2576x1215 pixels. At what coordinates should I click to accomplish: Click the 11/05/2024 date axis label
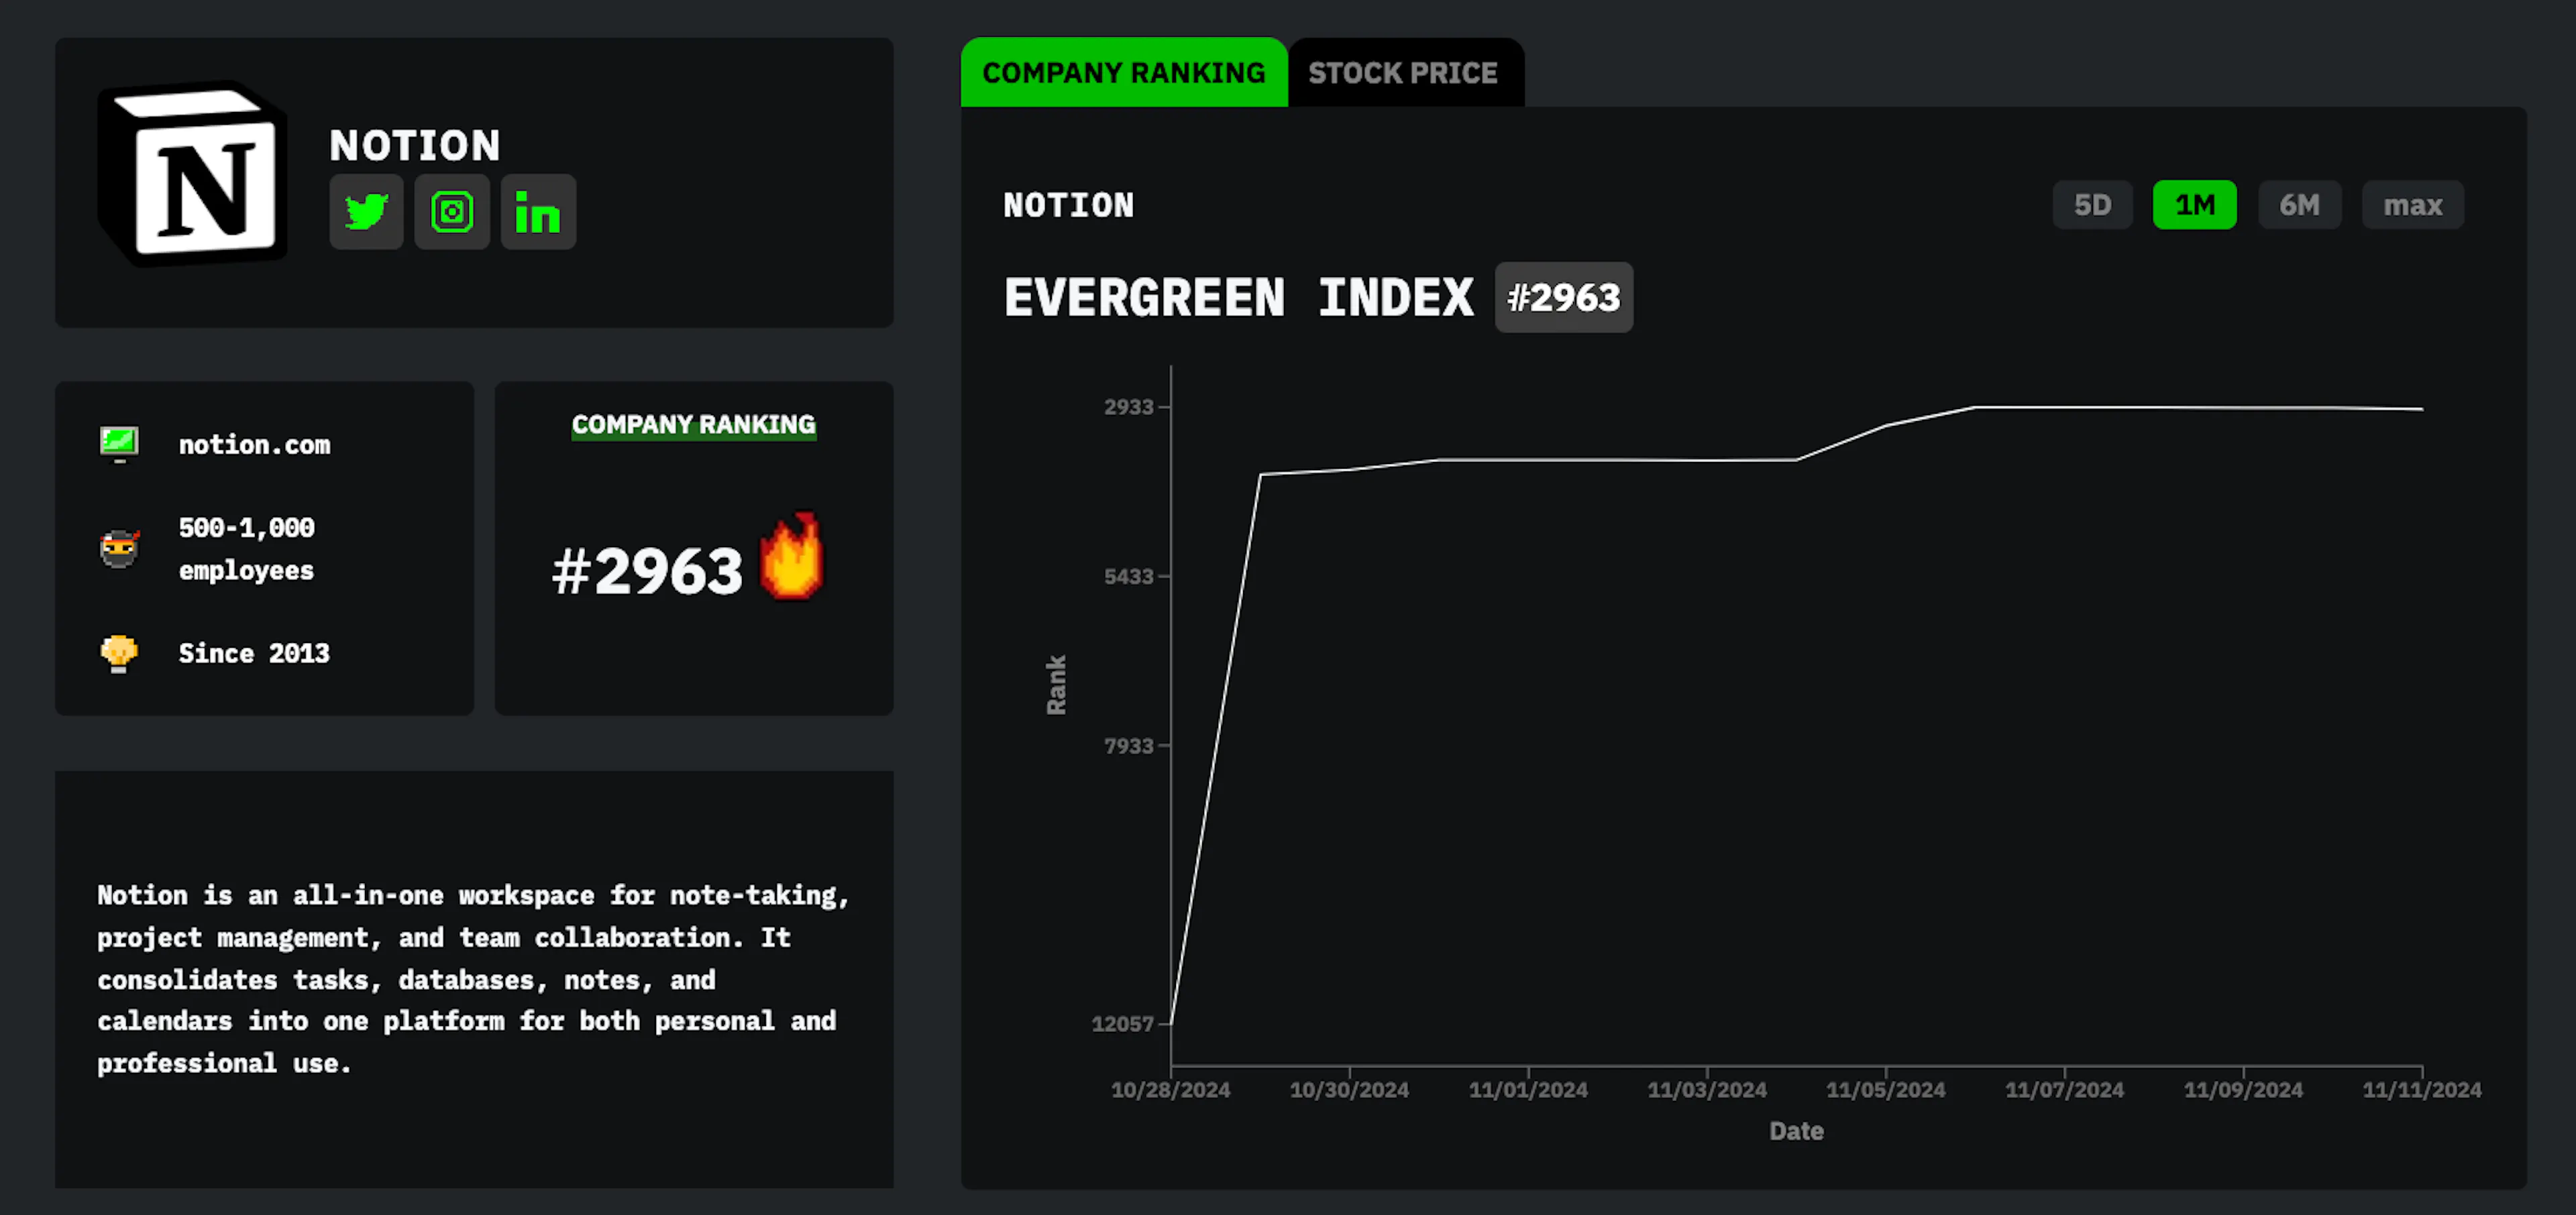(x=1886, y=1090)
